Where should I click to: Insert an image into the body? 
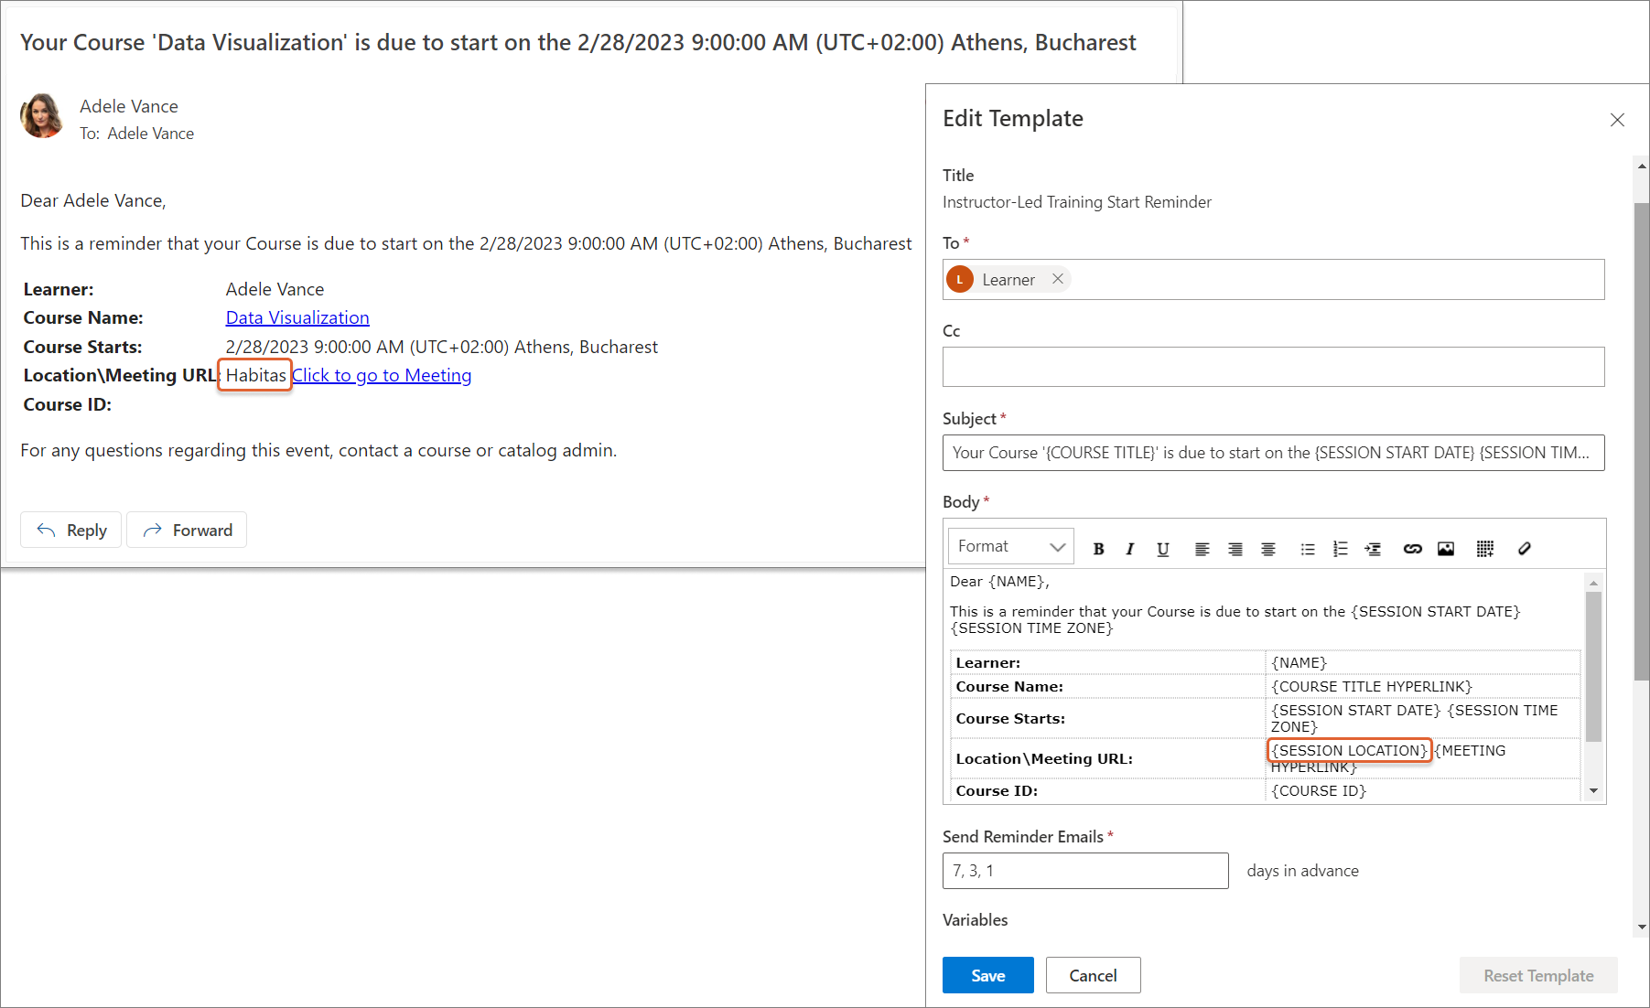[1445, 549]
